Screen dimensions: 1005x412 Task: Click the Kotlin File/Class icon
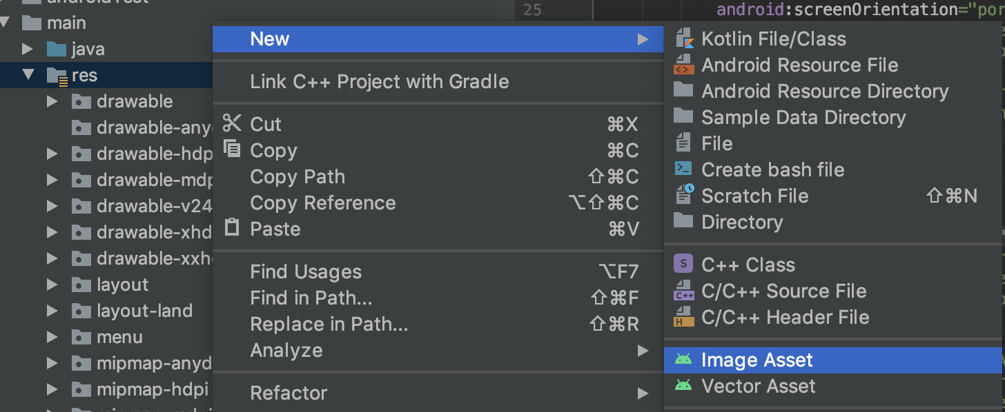click(683, 39)
